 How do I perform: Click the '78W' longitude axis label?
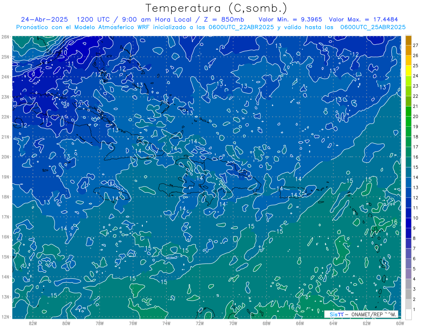(100, 323)
